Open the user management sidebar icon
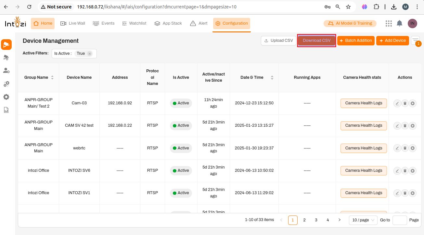Screen dimensions: 424x235 [6, 71]
